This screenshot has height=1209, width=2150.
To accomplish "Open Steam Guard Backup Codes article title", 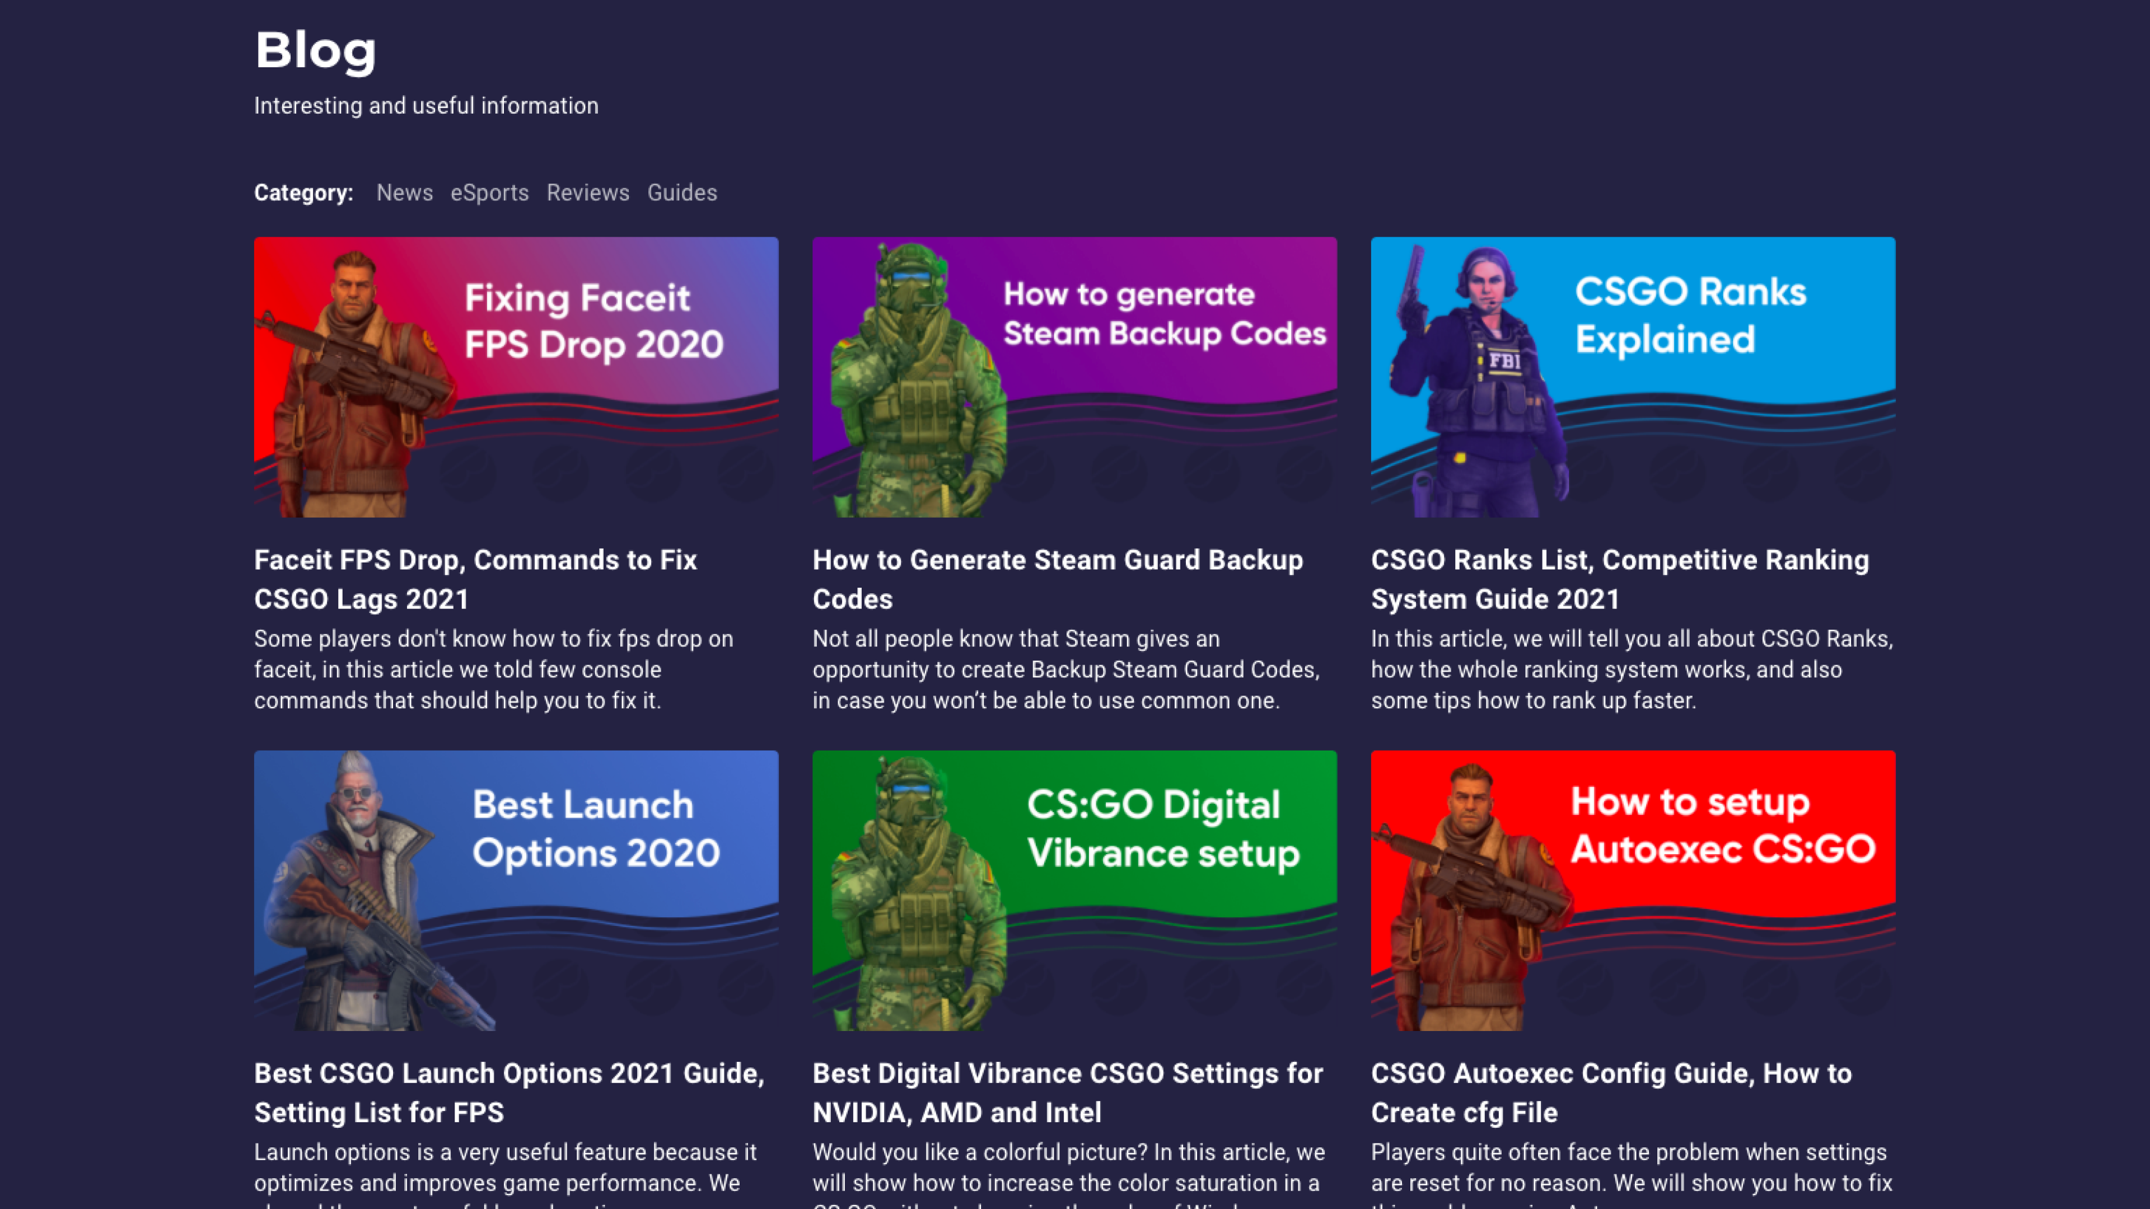I will (x=1057, y=579).
